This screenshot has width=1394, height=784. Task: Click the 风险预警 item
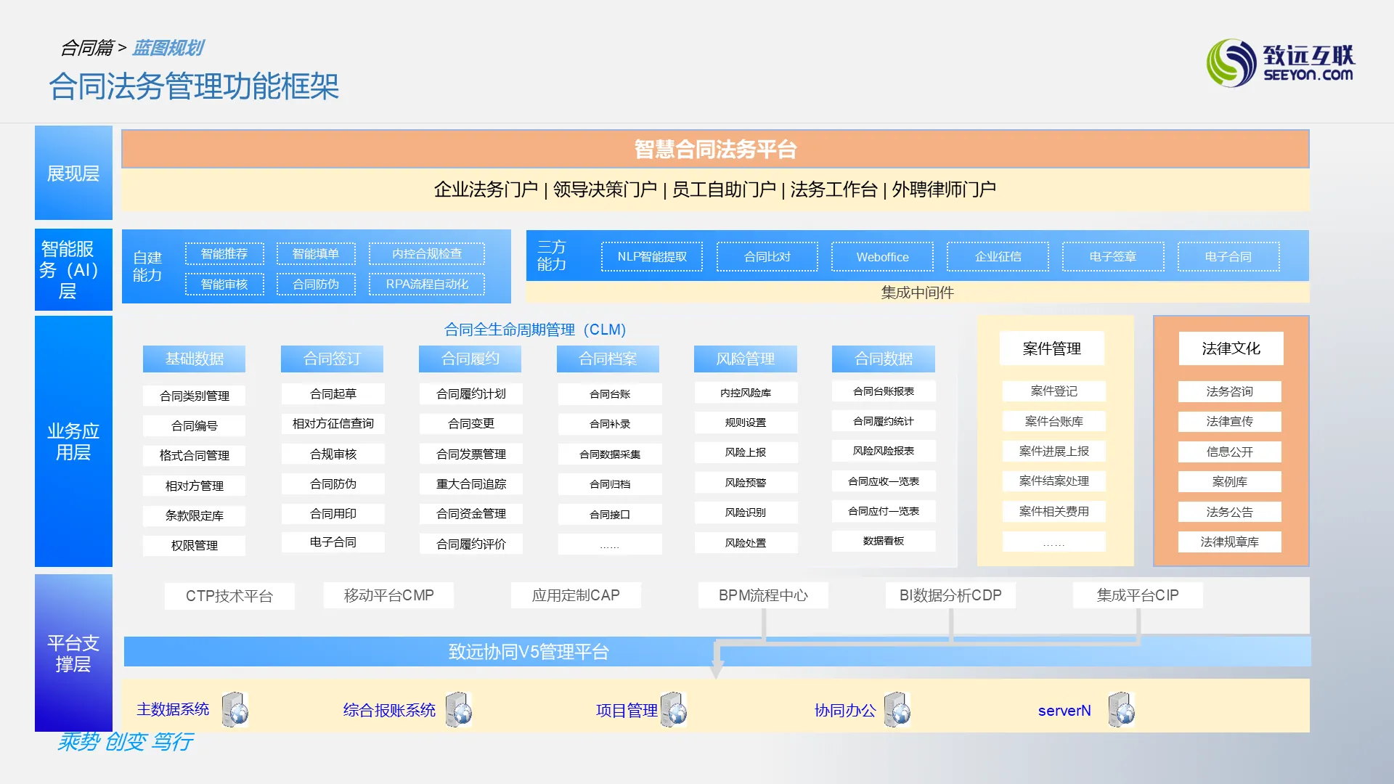(746, 482)
